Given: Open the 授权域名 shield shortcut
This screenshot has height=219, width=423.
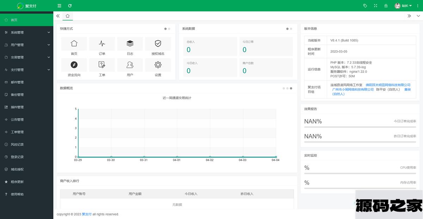Looking at the screenshot, I should tap(158, 44).
